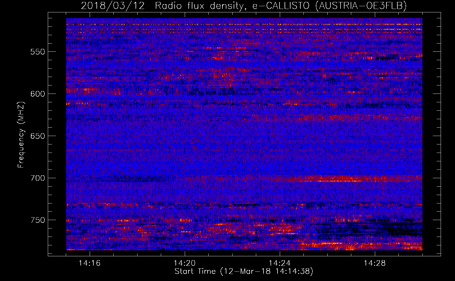This screenshot has width=455, height=281.
Task: Click the 14:28 time tick label
Action: pos(375,263)
